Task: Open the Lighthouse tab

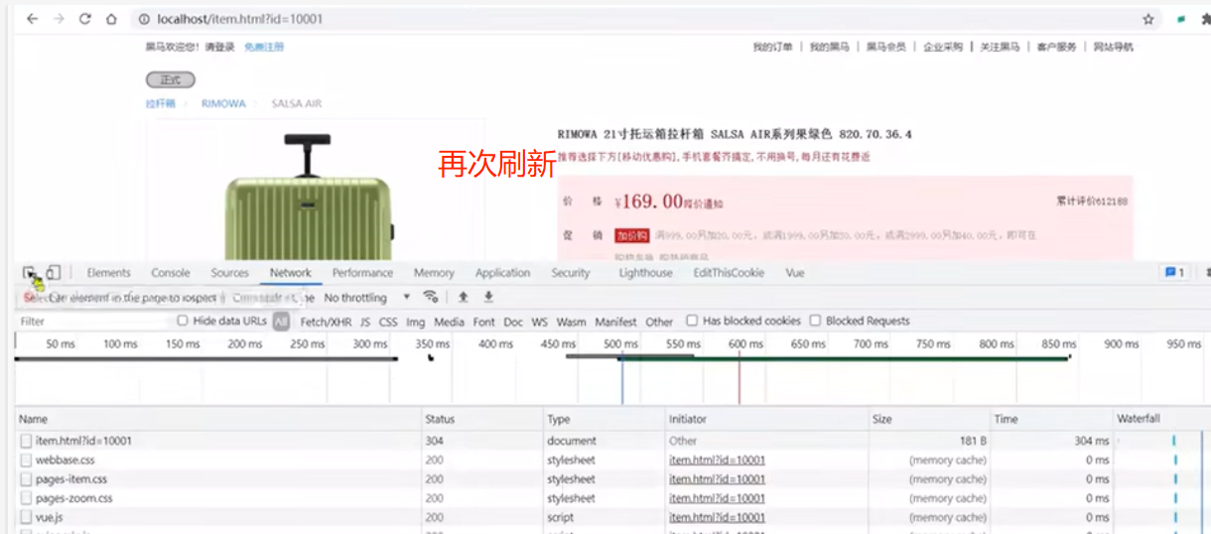Action: coord(645,273)
